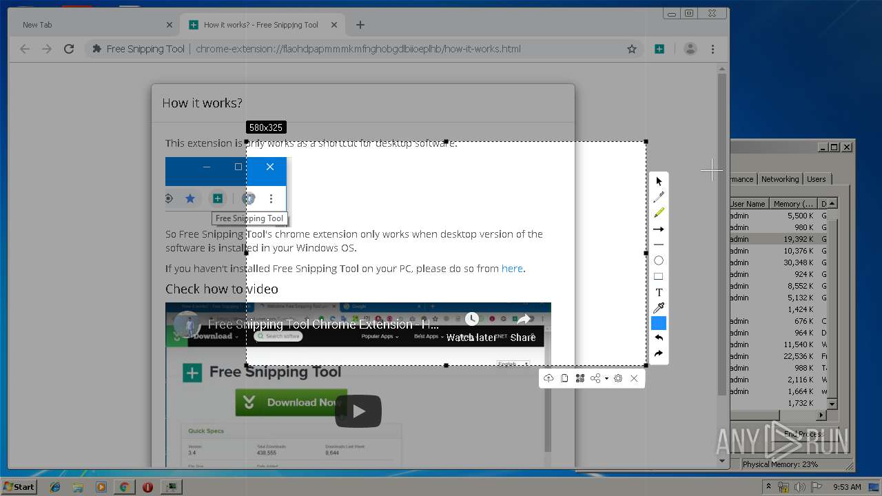
Task: Open the Windows Start menu
Action: 19,486
